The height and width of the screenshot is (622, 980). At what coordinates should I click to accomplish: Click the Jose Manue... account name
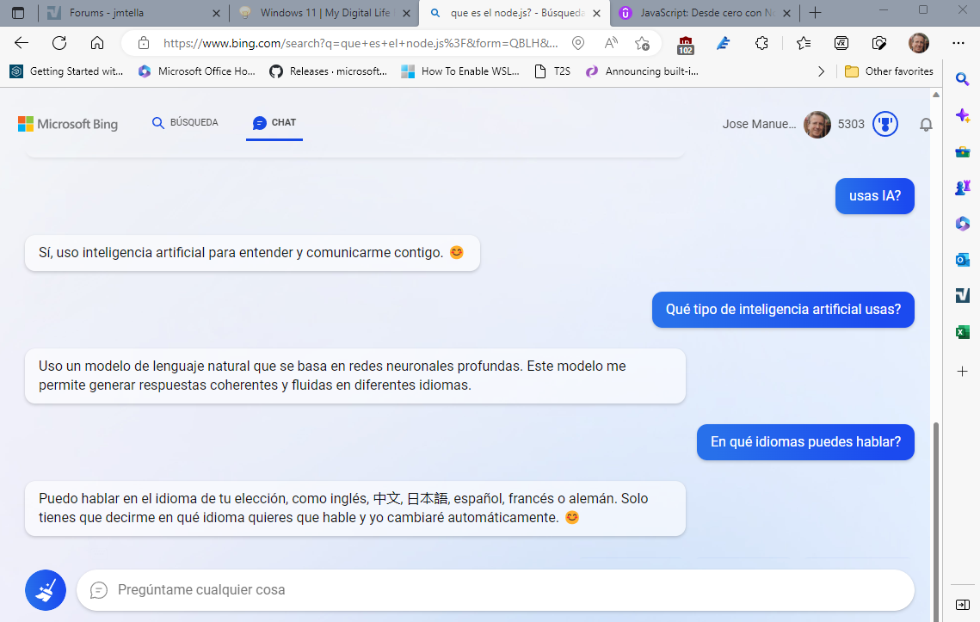pyautogui.click(x=759, y=125)
